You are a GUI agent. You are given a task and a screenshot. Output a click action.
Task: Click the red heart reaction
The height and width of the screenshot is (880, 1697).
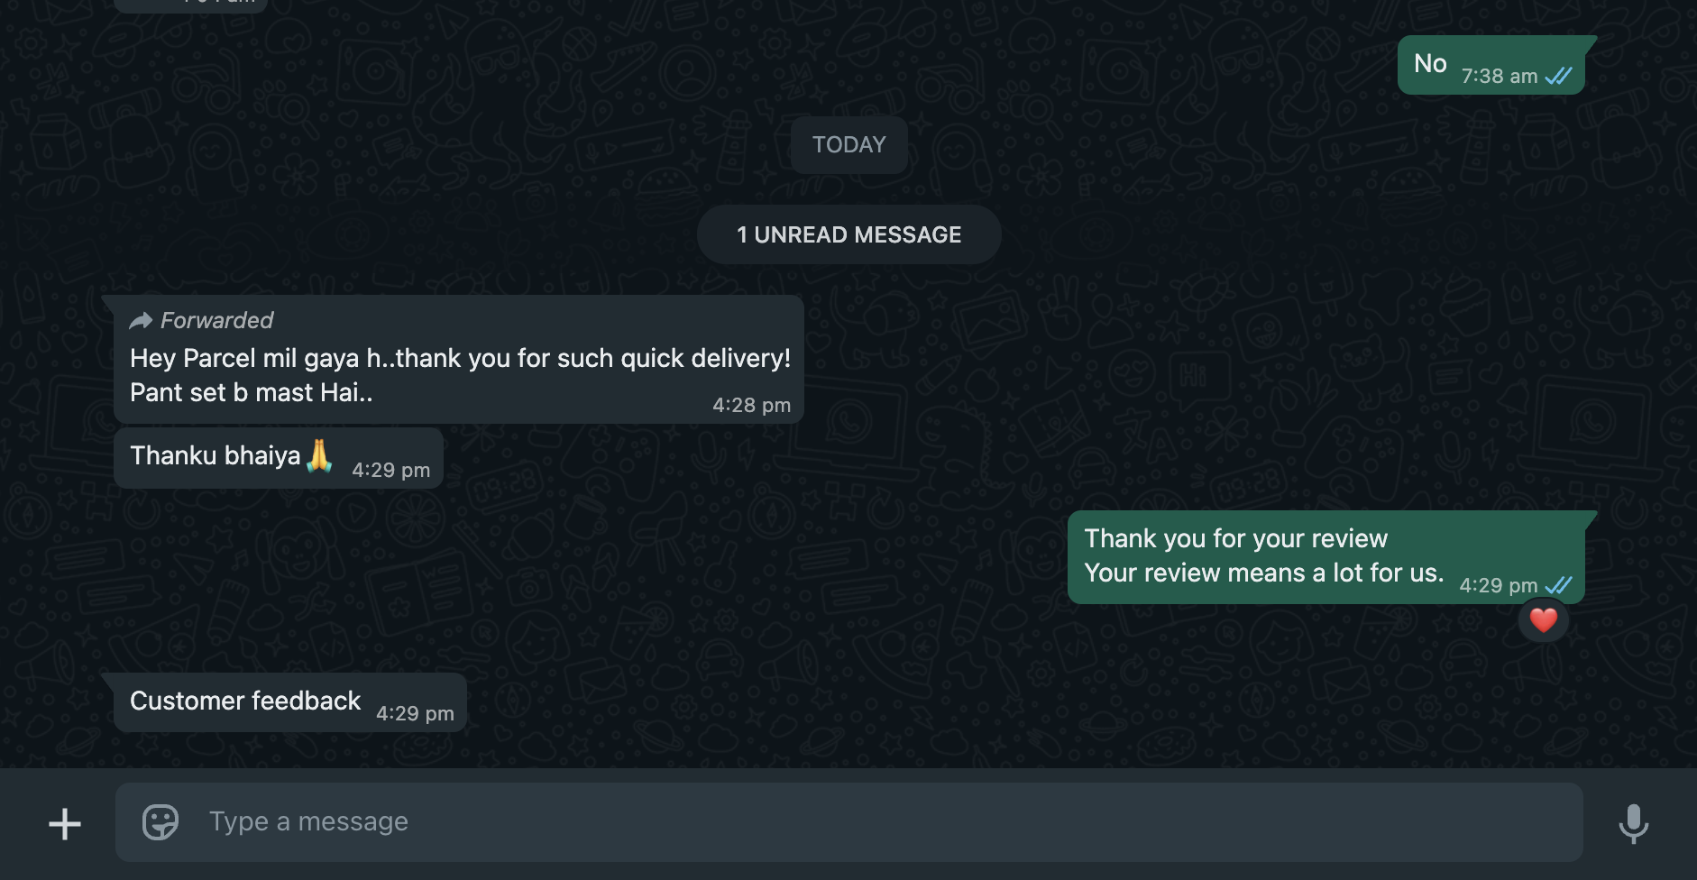pyautogui.click(x=1543, y=620)
